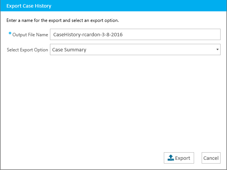Click the 'Export Case History' title bar
The image size is (227, 170).
tap(29, 6)
